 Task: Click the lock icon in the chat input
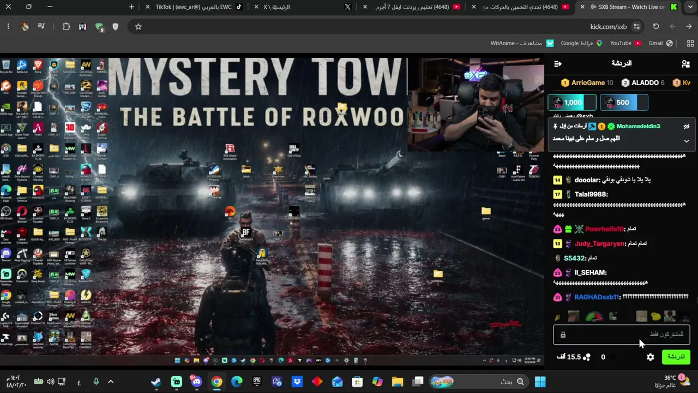point(563,335)
